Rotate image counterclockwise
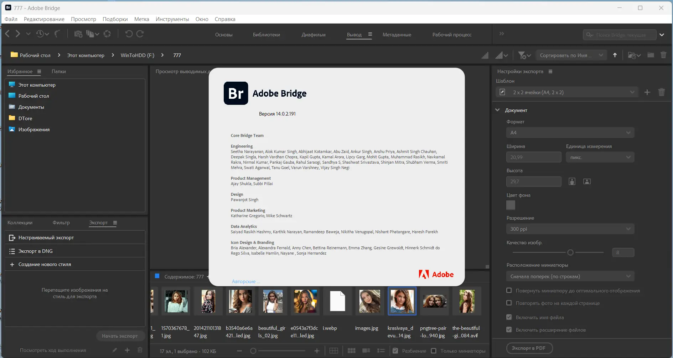The height and width of the screenshot is (358, 673). click(x=129, y=34)
